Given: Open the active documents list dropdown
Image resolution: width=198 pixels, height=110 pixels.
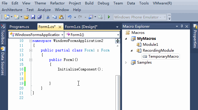Looking at the screenshot, I should [x=117, y=27].
